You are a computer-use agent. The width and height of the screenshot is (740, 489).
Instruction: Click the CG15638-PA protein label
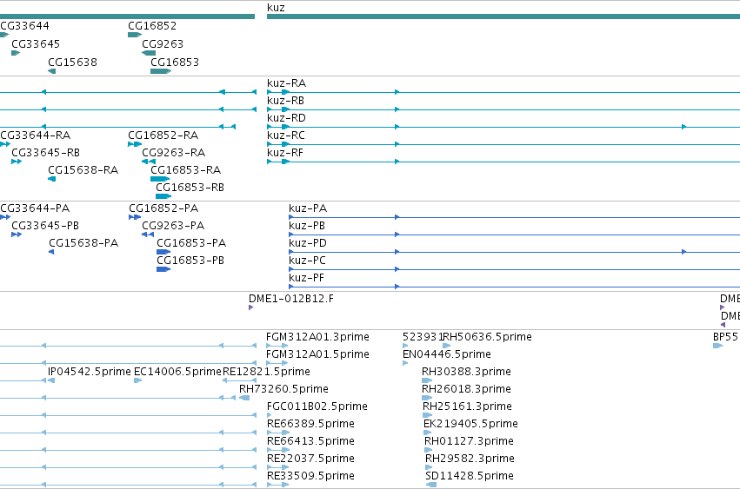pyautogui.click(x=83, y=243)
